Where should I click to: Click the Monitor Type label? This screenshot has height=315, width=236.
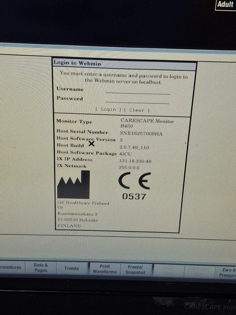pos(74,121)
